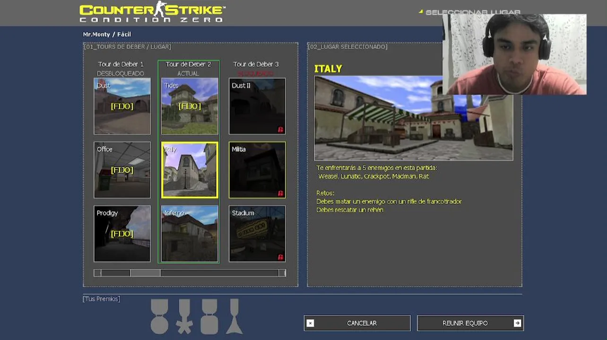Click the Tour de Deber 3 heading
This screenshot has width=607, height=340.
tap(256, 64)
